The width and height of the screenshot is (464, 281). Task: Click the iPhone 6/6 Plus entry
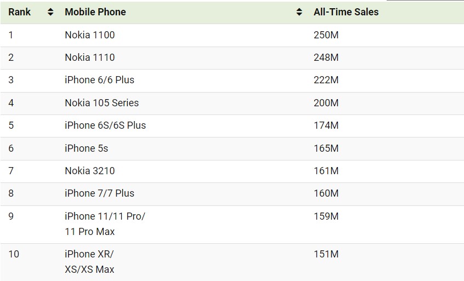point(99,80)
